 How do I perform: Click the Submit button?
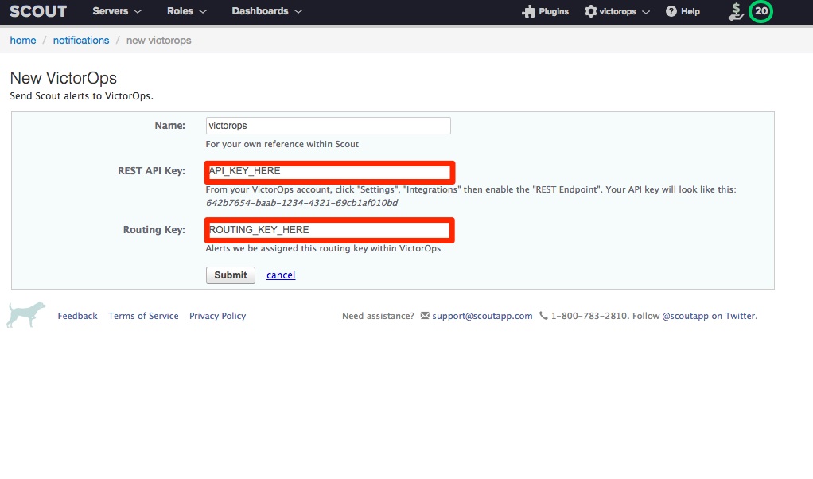230,275
